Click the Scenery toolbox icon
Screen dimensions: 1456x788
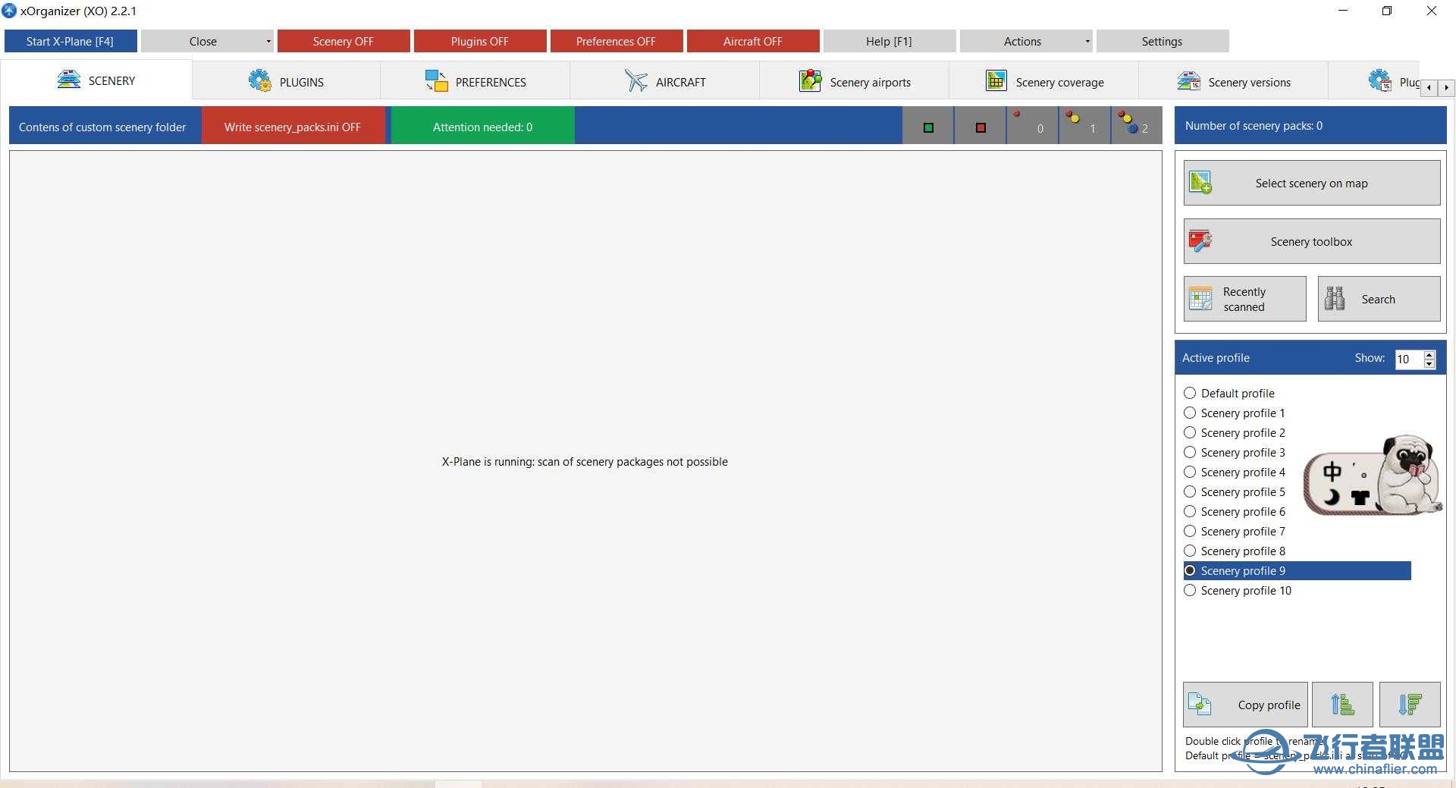(x=1200, y=241)
